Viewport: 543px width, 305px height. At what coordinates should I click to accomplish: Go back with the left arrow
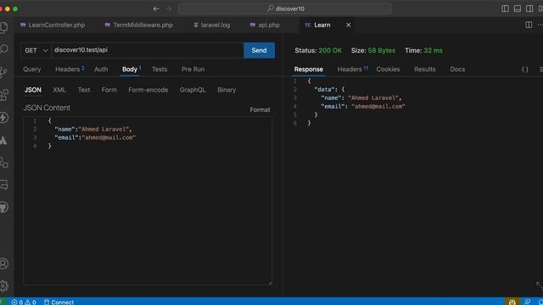point(156,8)
